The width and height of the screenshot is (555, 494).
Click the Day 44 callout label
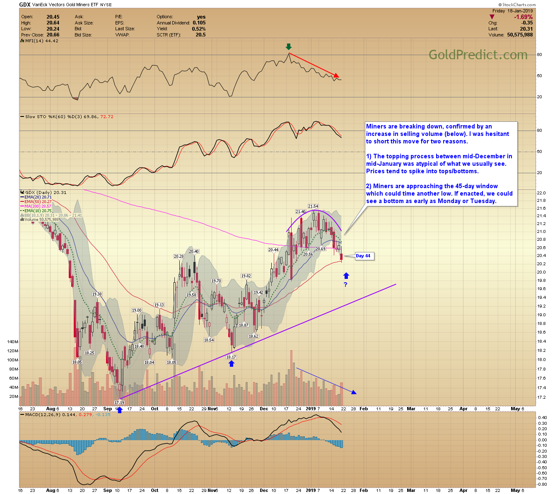click(x=363, y=256)
